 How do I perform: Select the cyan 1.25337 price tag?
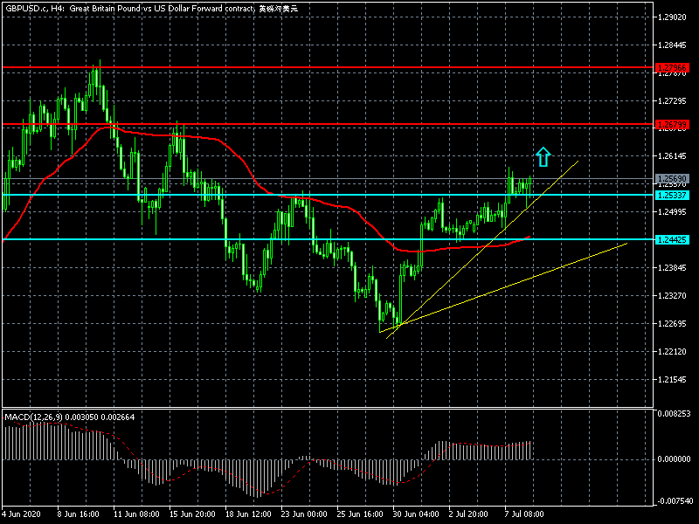pyautogui.click(x=672, y=195)
